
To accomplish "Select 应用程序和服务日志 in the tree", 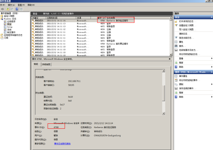I will (13, 35).
